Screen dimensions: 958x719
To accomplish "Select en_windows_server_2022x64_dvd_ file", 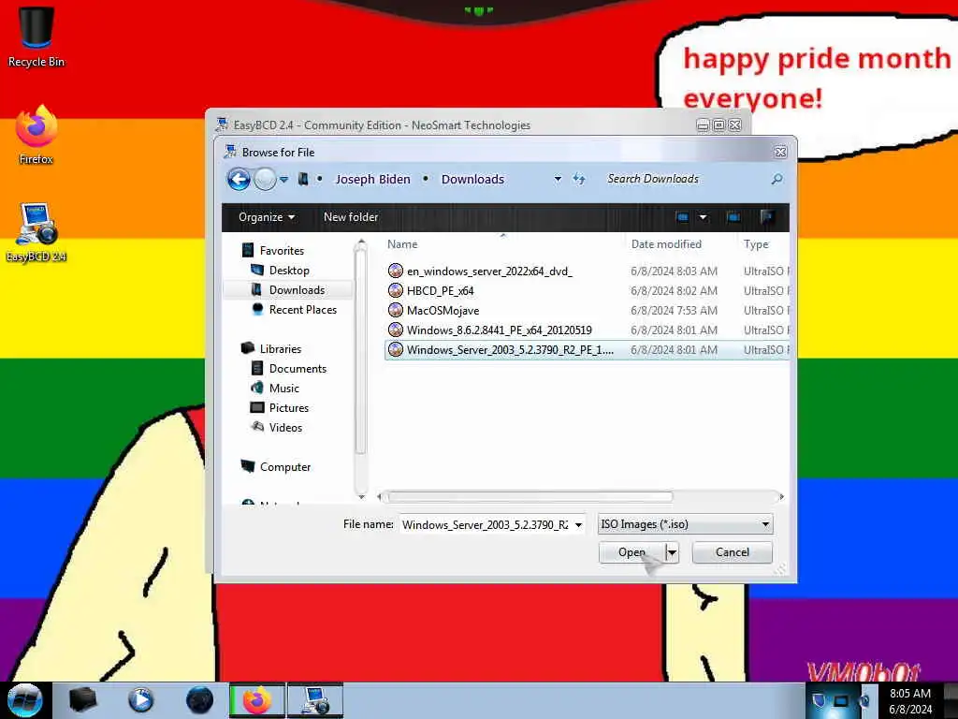I will [489, 271].
